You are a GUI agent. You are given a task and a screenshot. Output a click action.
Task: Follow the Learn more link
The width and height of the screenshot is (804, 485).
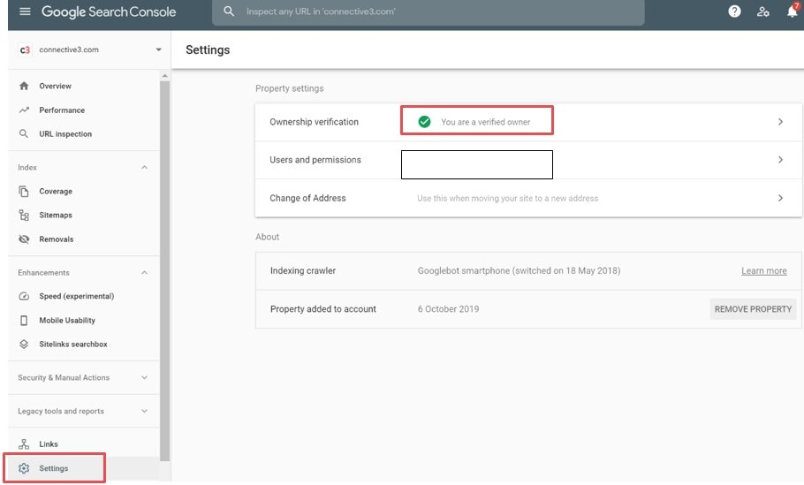tap(763, 271)
